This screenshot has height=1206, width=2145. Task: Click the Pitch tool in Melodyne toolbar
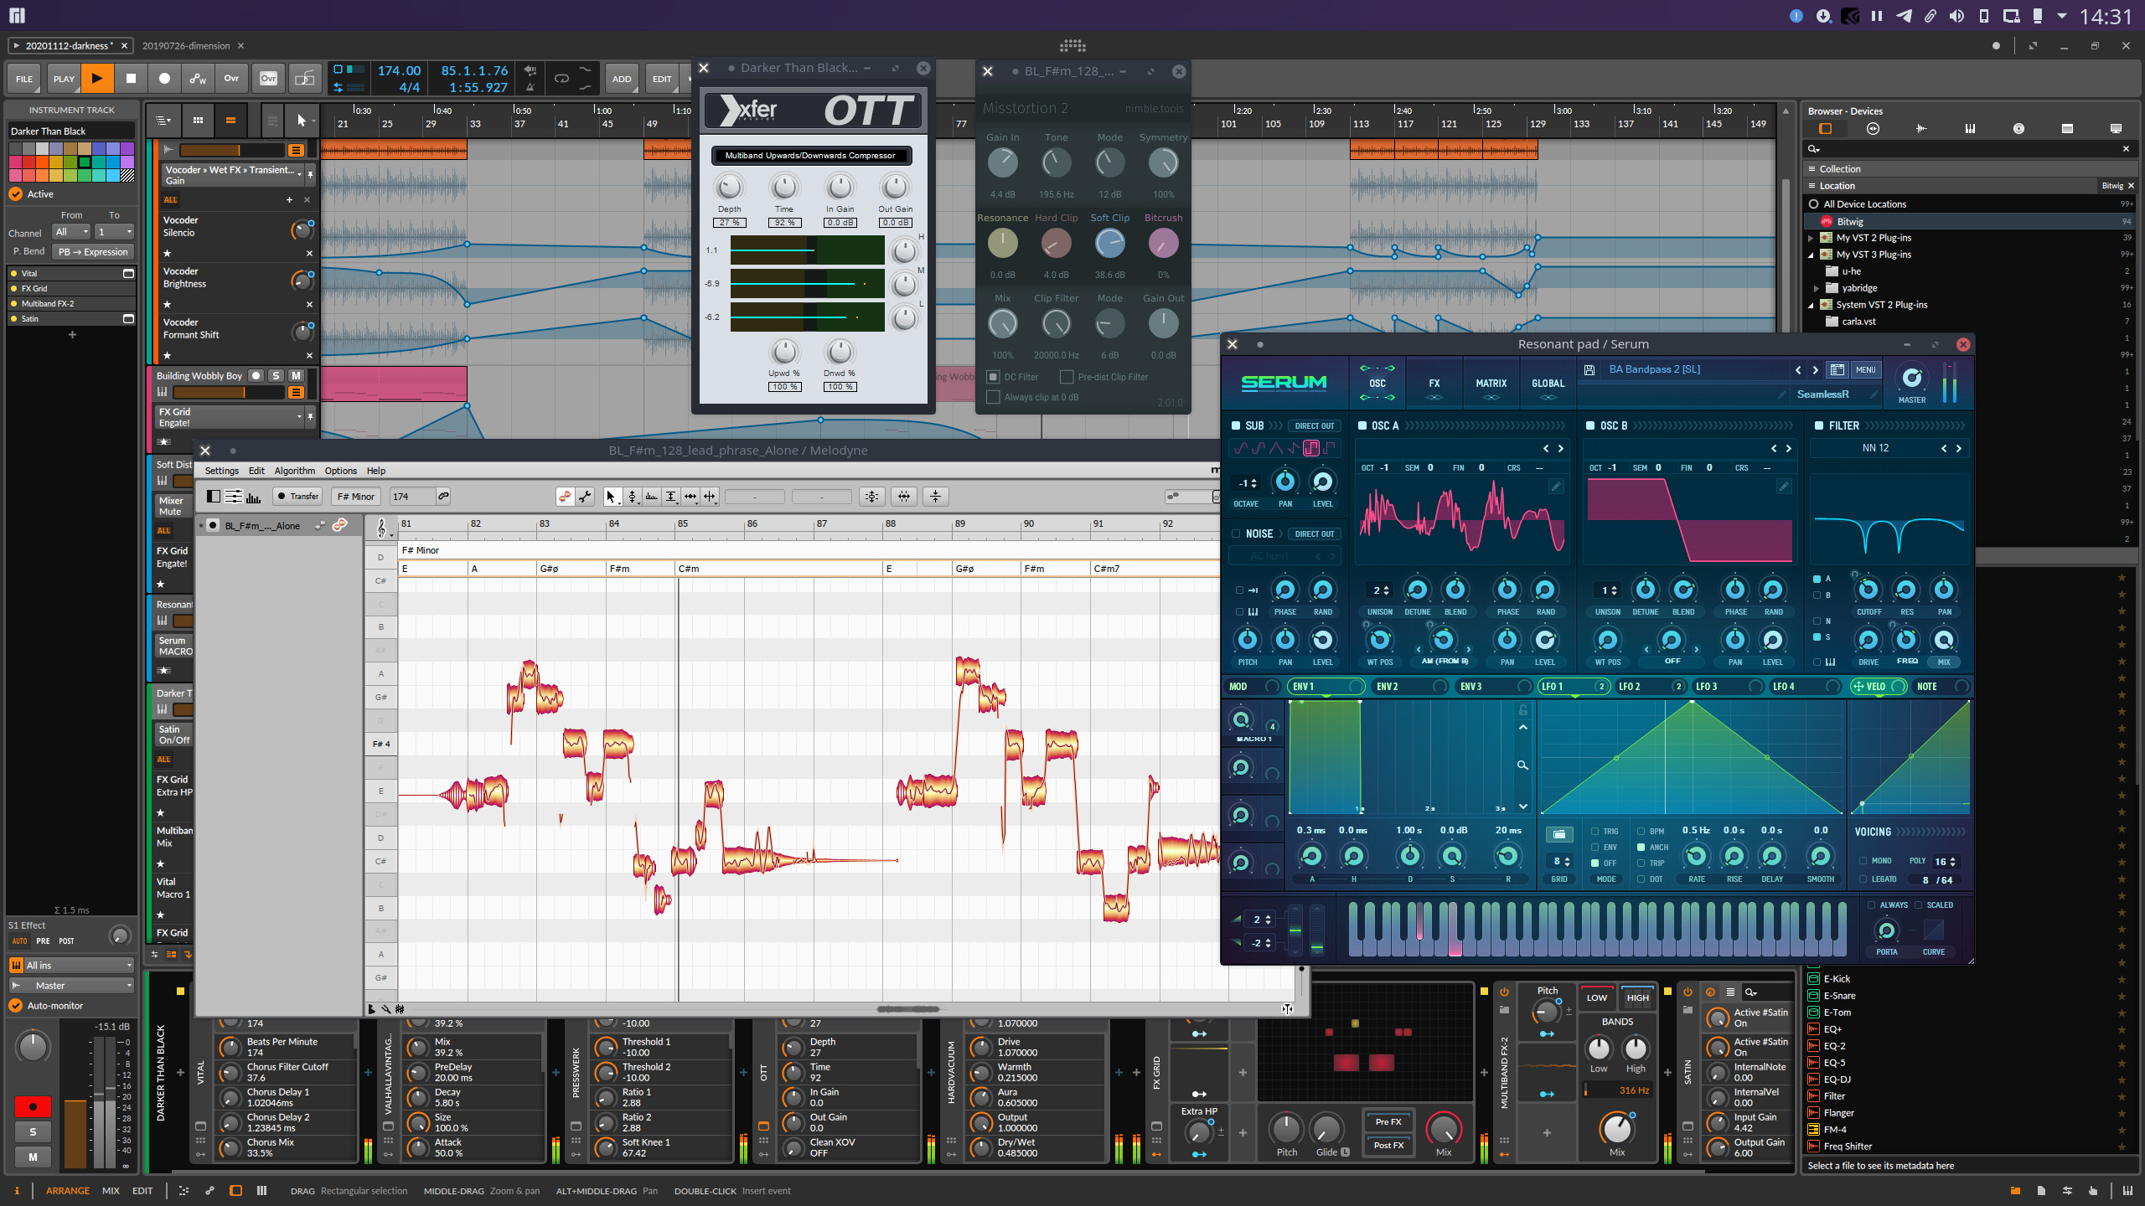(635, 497)
